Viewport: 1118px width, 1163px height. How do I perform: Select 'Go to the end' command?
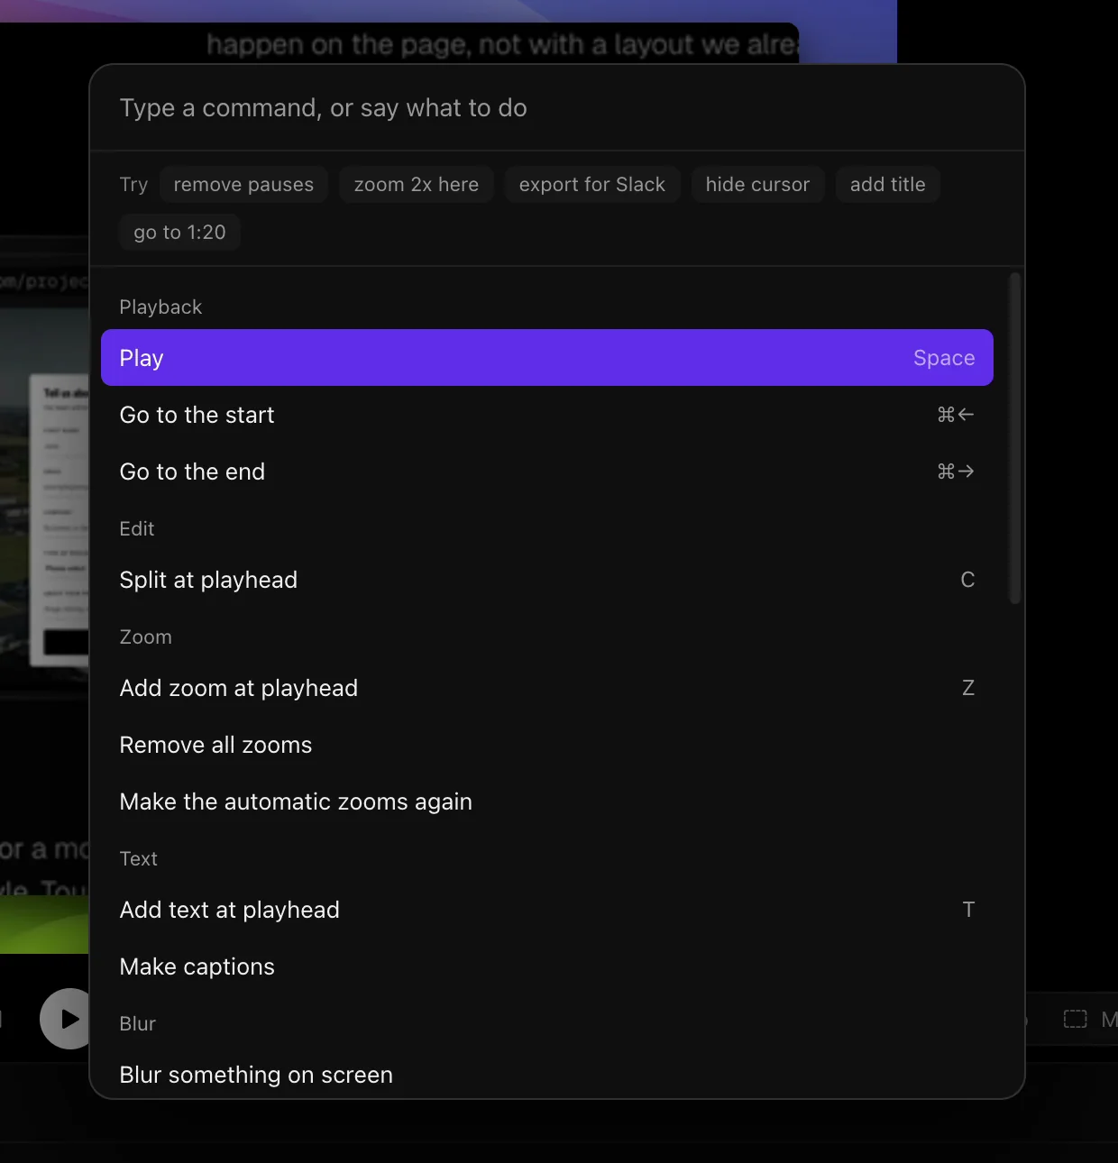click(547, 472)
